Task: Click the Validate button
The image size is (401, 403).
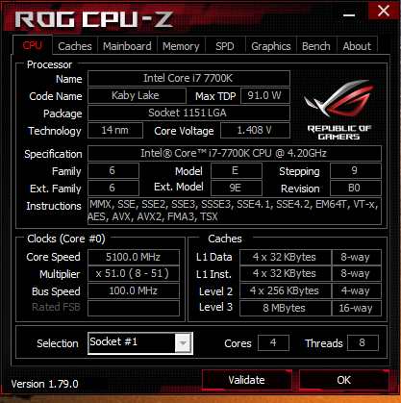Action: (x=247, y=380)
